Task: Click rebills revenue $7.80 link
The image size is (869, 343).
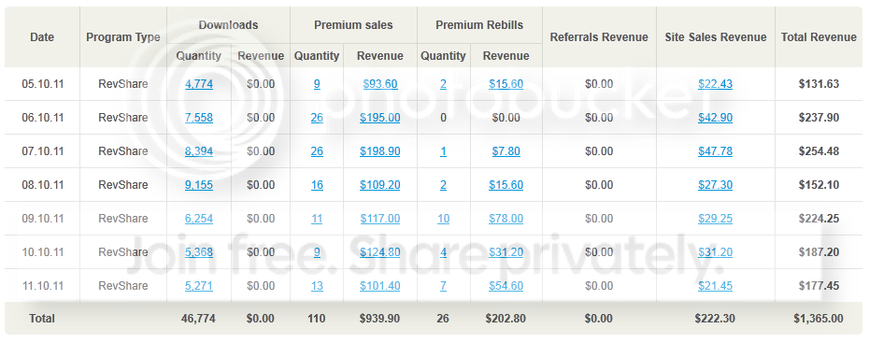Action: click(506, 151)
